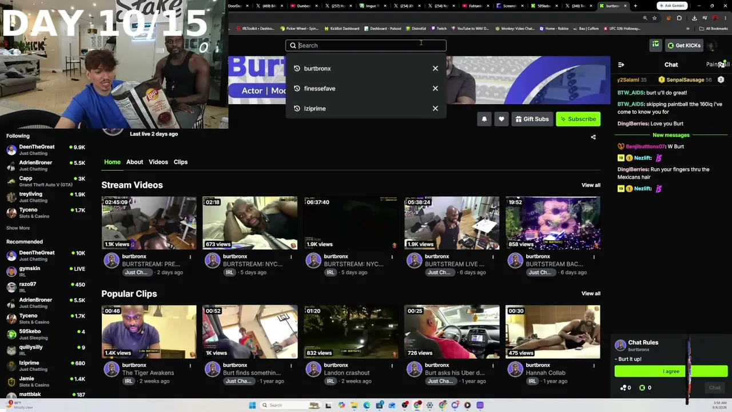Open razo97 channel in Recommended list

[x=46, y=287]
